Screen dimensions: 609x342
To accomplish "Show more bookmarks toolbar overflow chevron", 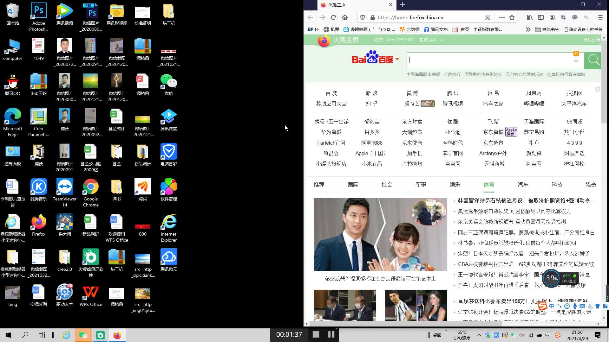I will (528, 29).
